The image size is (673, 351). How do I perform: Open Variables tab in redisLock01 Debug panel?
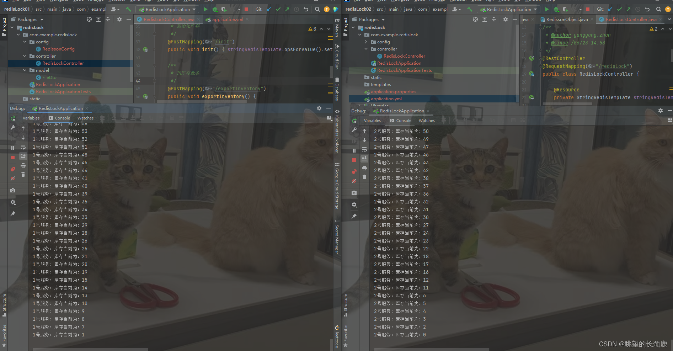click(31, 118)
